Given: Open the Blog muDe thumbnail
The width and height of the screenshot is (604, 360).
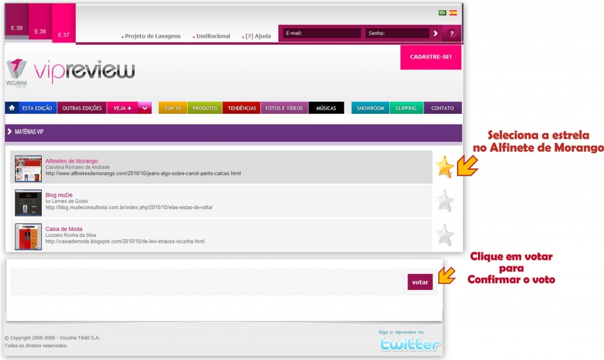Looking at the screenshot, I should [28, 203].
